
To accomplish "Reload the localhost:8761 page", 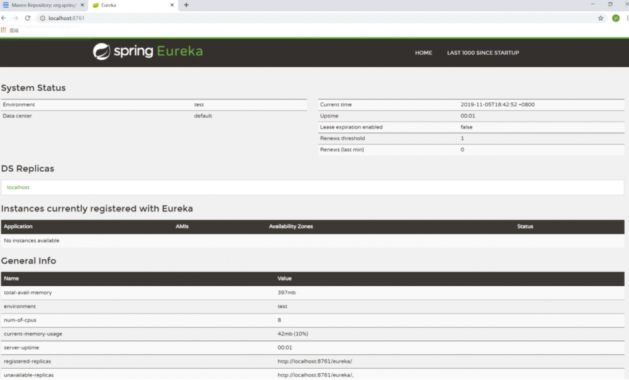I will tap(28, 18).
